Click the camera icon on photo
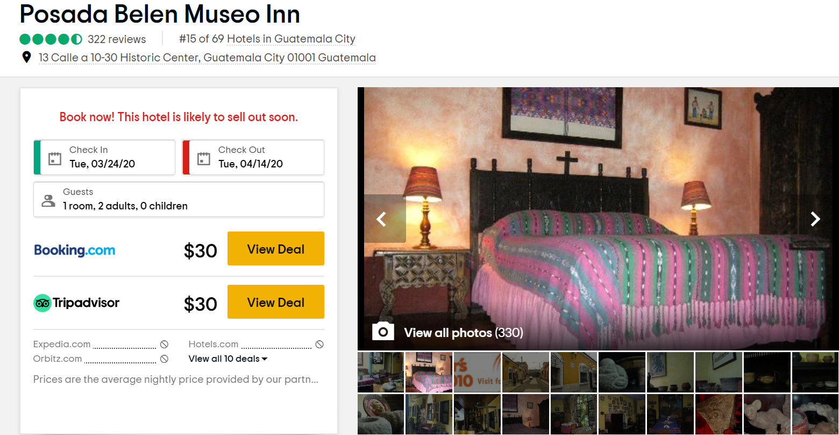 (383, 332)
